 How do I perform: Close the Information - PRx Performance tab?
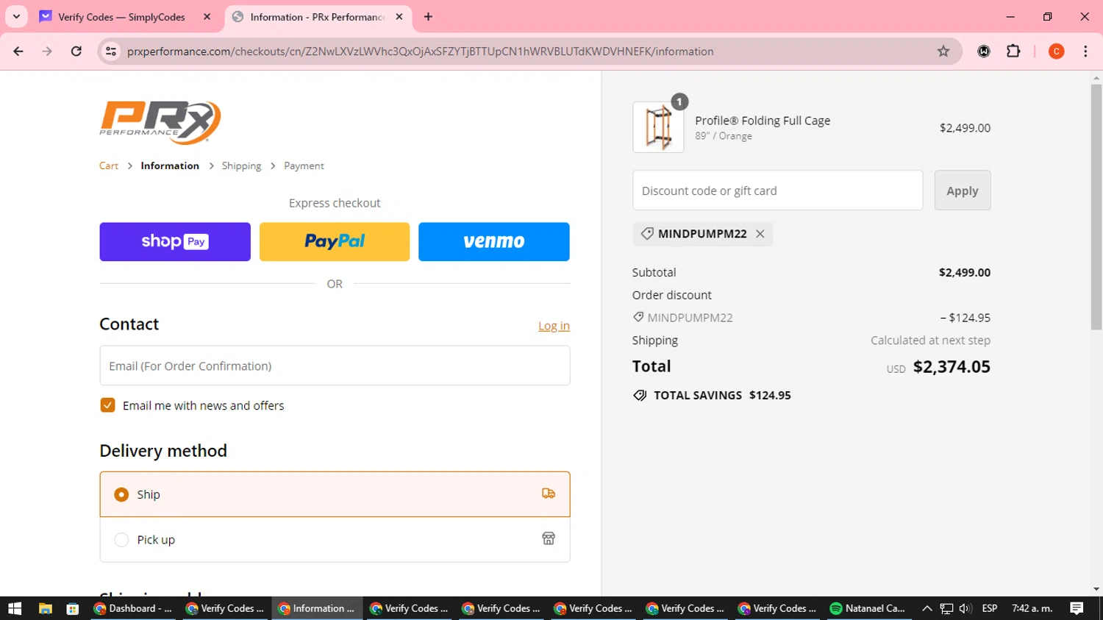399,17
